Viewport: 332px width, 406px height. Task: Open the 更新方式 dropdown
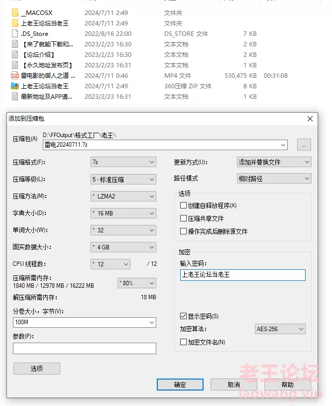tap(274, 162)
